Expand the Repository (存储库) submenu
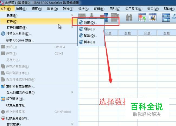176x126 pixels. click(39, 124)
